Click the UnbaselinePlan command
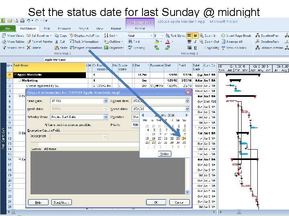The image size is (289, 216). [269, 48]
